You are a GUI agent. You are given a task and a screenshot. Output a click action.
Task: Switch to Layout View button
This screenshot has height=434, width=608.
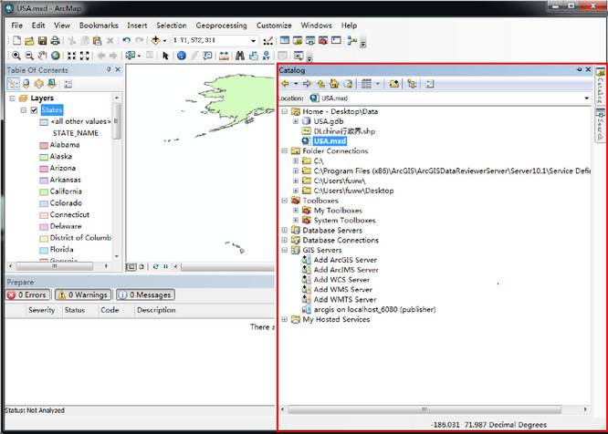pyautogui.click(x=142, y=267)
